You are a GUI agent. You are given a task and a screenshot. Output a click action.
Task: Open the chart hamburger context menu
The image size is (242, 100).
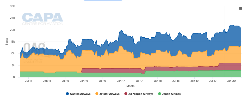pyautogui.click(x=240, y=9)
